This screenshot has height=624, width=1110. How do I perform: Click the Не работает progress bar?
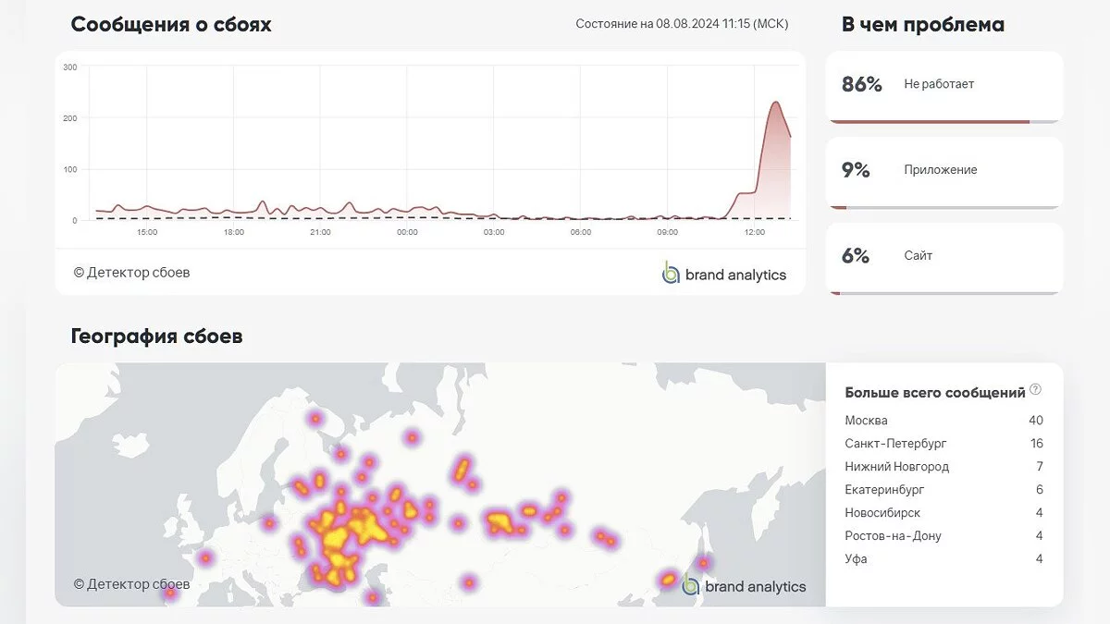click(943, 121)
